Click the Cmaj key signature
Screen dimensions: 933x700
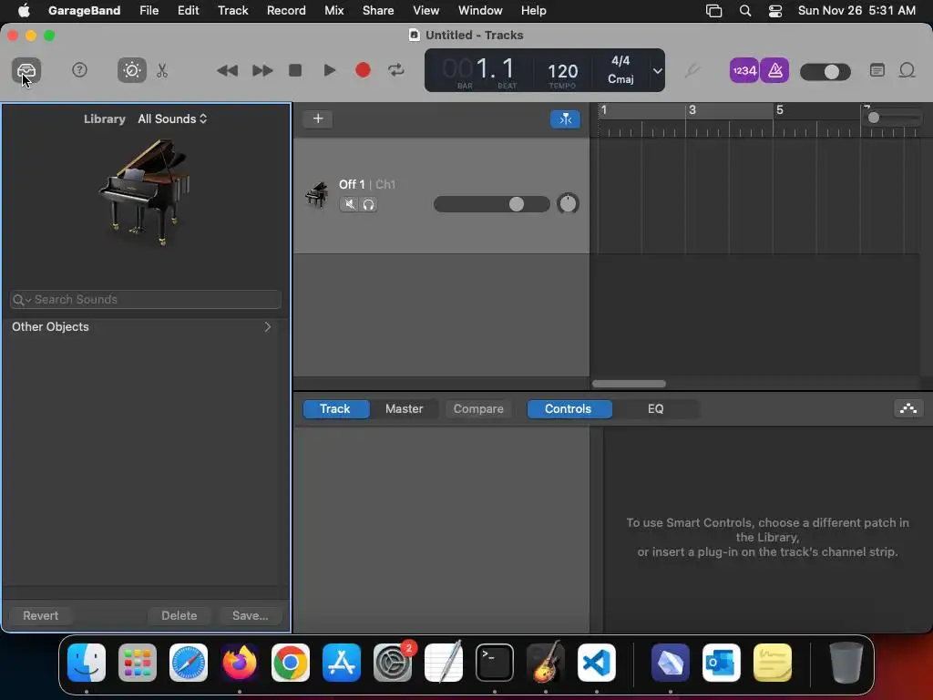point(620,79)
